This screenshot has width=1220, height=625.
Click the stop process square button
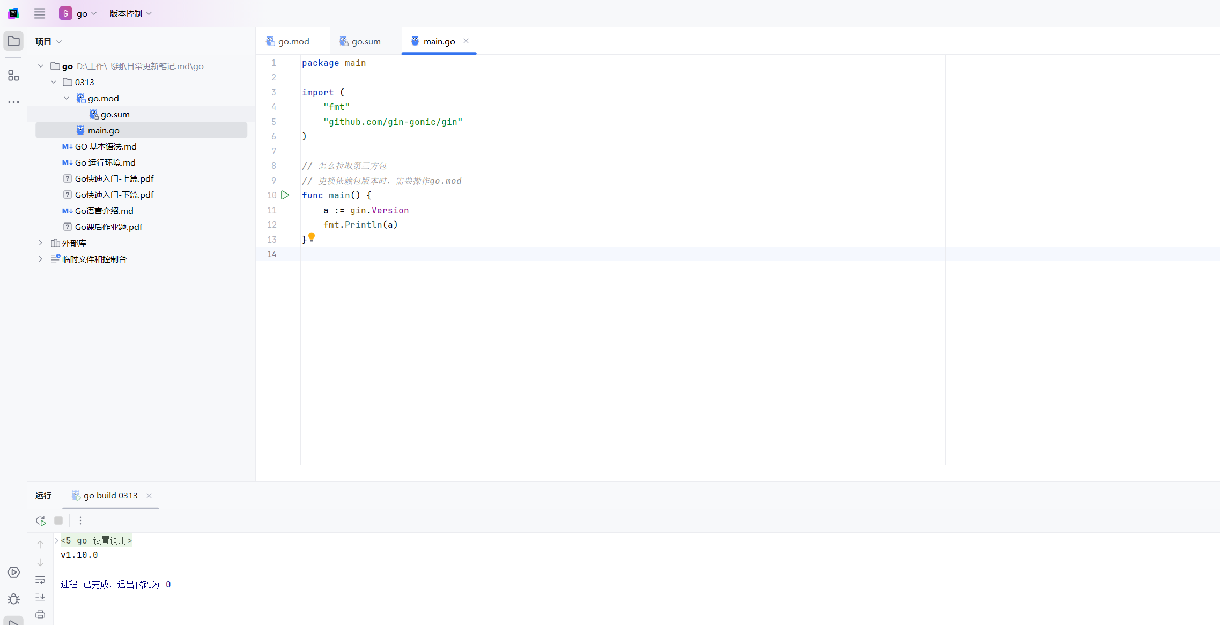coord(58,520)
